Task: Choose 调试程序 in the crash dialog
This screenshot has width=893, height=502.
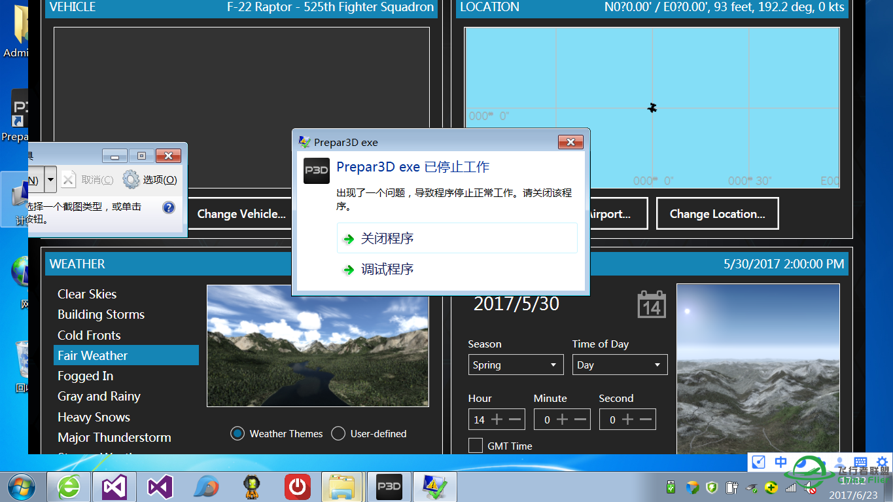Action: [457, 269]
